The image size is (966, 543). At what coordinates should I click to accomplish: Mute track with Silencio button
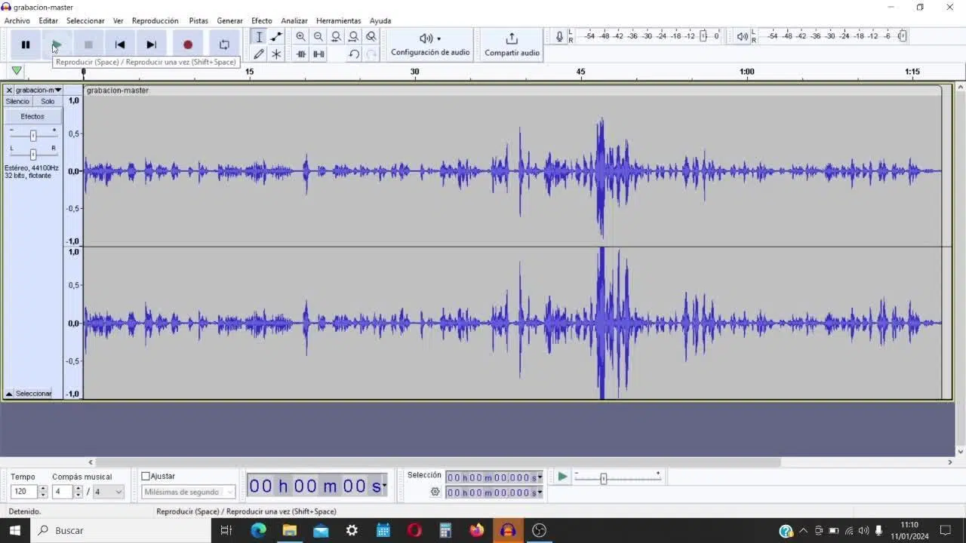[17, 101]
